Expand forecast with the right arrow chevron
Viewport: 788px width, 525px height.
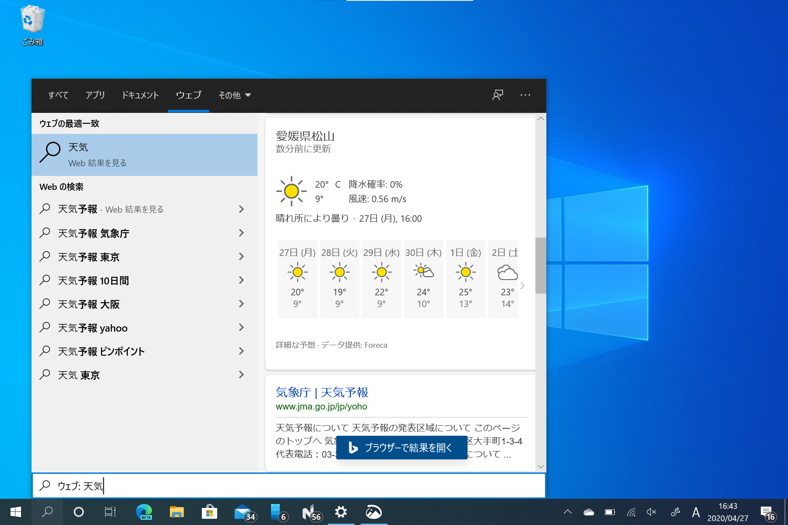click(x=522, y=285)
